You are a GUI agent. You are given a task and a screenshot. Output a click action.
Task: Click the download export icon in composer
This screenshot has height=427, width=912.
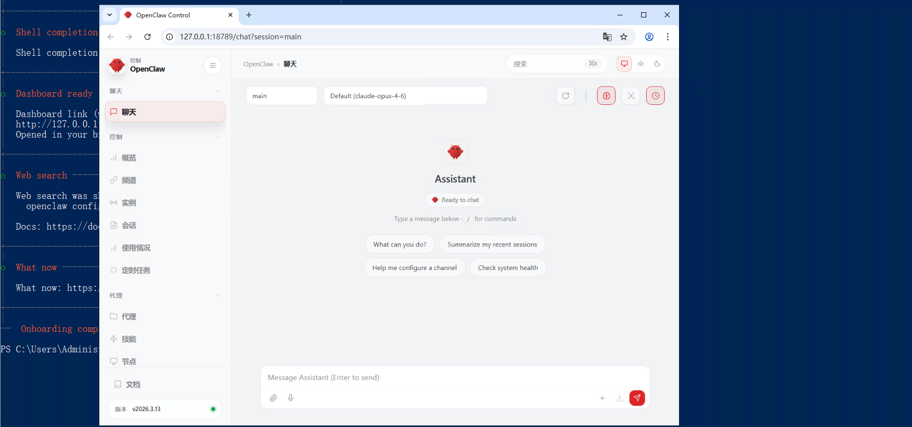click(x=620, y=398)
